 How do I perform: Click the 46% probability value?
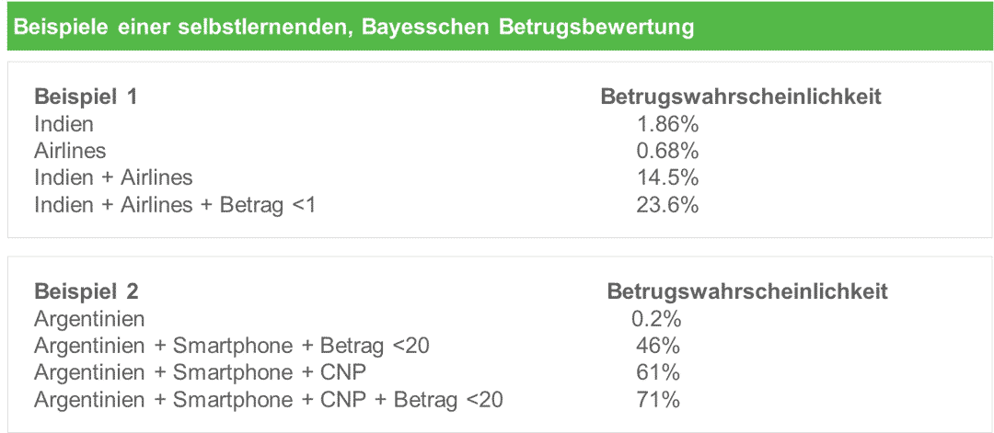[658, 346]
